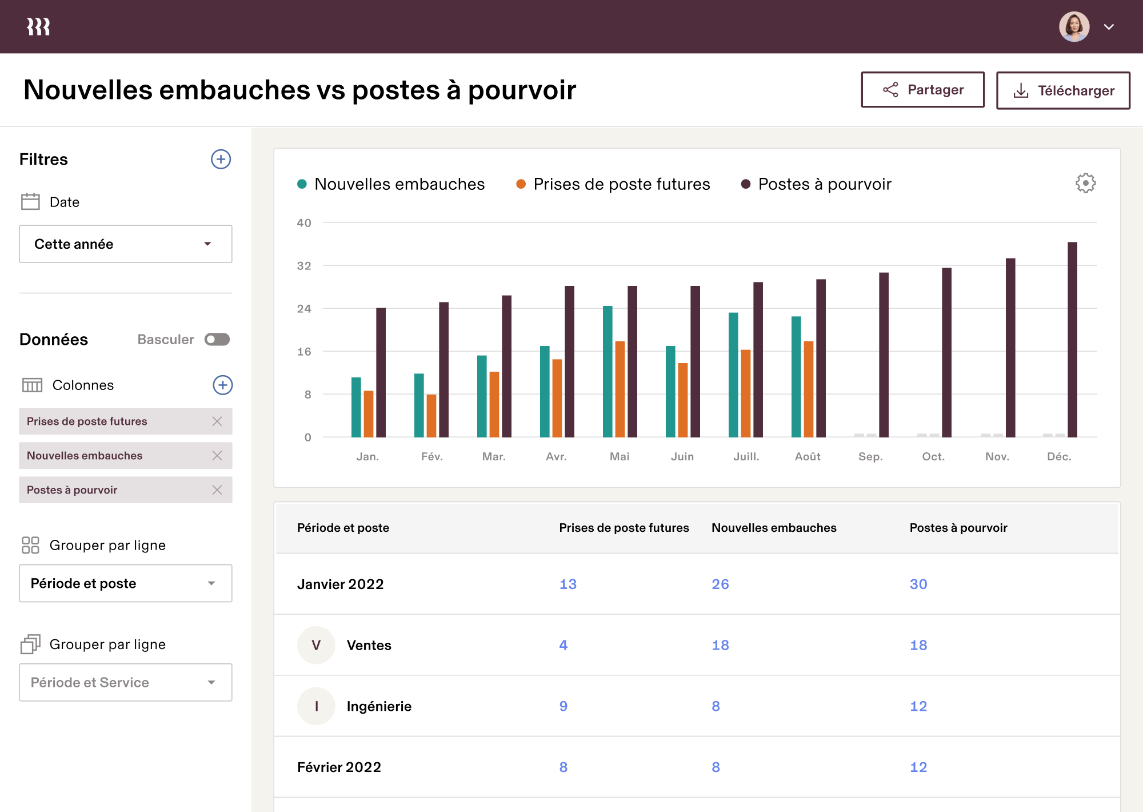Click the Colonnes table icon

pyautogui.click(x=33, y=385)
